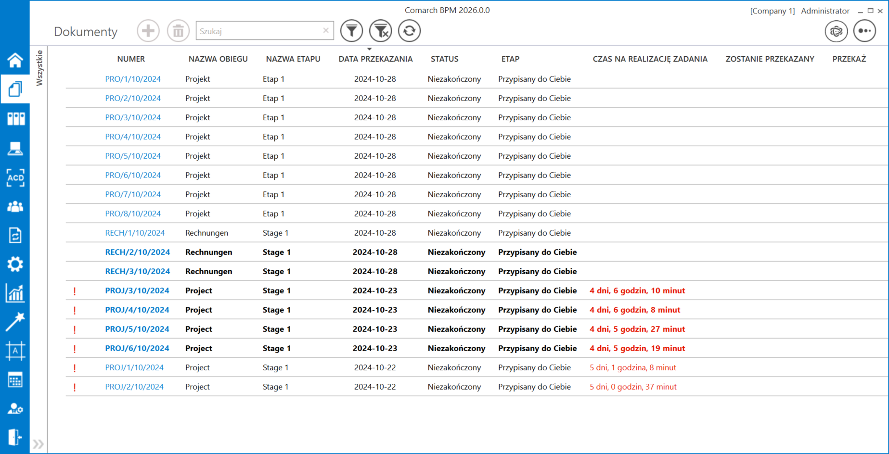Viewport: 889px width, 454px height.
Task: Refresh the documents list
Action: 409,31
